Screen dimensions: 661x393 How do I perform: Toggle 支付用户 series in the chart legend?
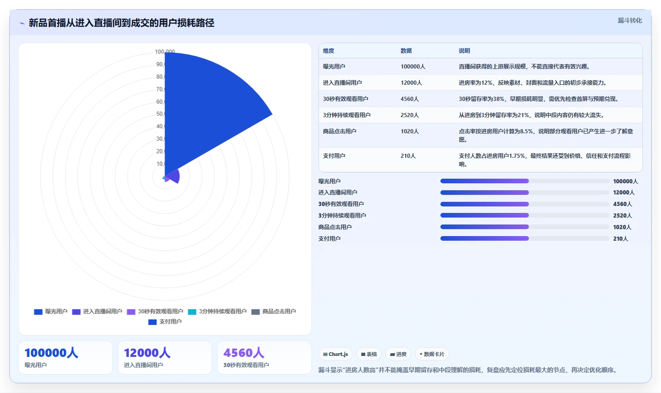coord(165,322)
